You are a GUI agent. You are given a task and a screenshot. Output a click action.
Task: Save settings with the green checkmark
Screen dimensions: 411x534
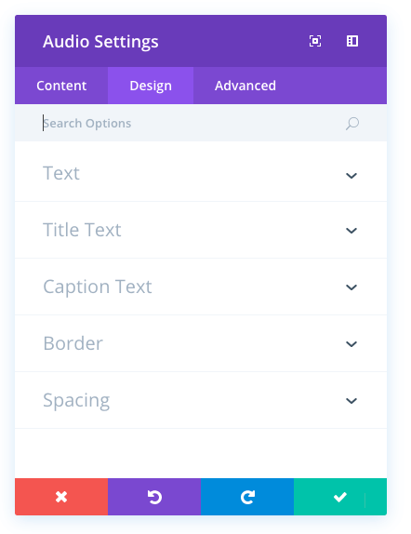(x=340, y=497)
